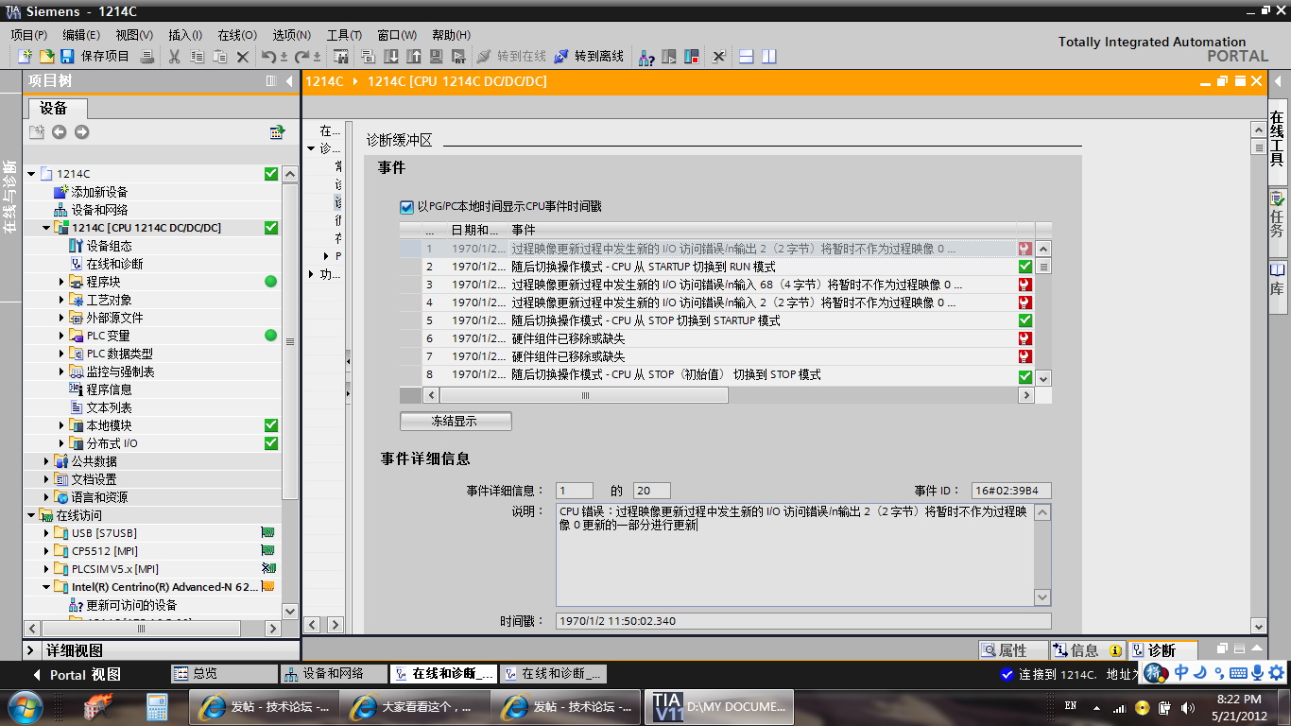
Task: Click the forward arrow in project tree
Action: (x=82, y=132)
